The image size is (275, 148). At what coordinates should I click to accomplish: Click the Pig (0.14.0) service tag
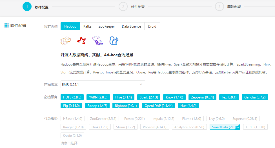tap(71, 106)
